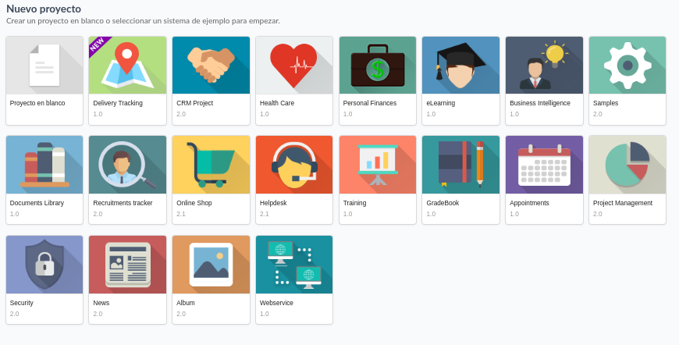This screenshot has width=679, height=345.
Task: Select the Health Care heart icon
Action: tap(293, 66)
